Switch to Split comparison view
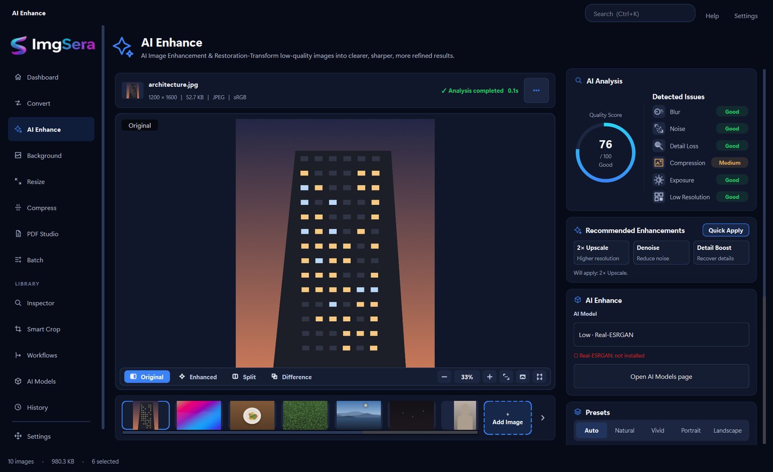 tap(244, 376)
